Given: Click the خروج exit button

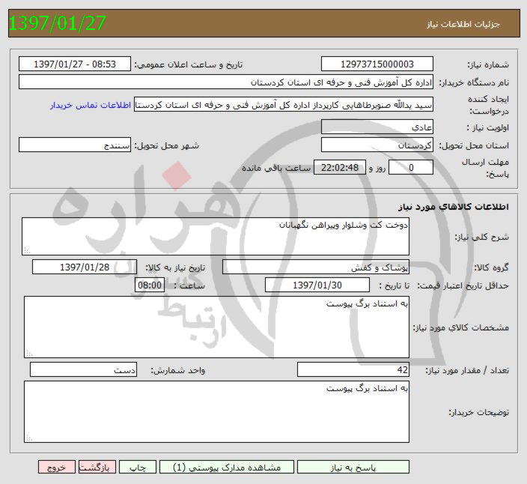Looking at the screenshot, I should click(x=56, y=468).
